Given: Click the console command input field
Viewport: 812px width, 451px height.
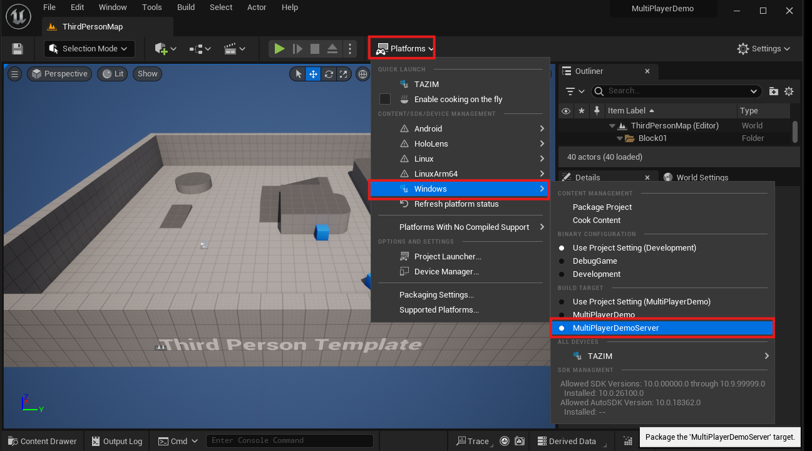Looking at the screenshot, I should [x=289, y=441].
